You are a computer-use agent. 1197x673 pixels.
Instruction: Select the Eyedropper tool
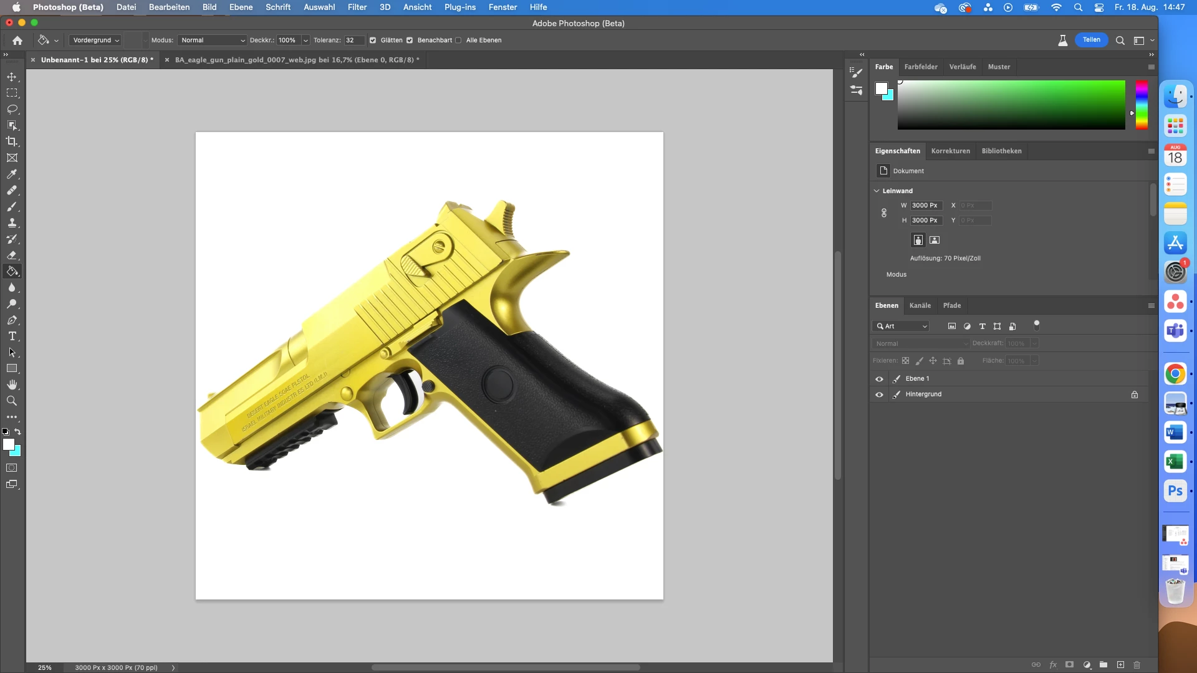(12, 174)
